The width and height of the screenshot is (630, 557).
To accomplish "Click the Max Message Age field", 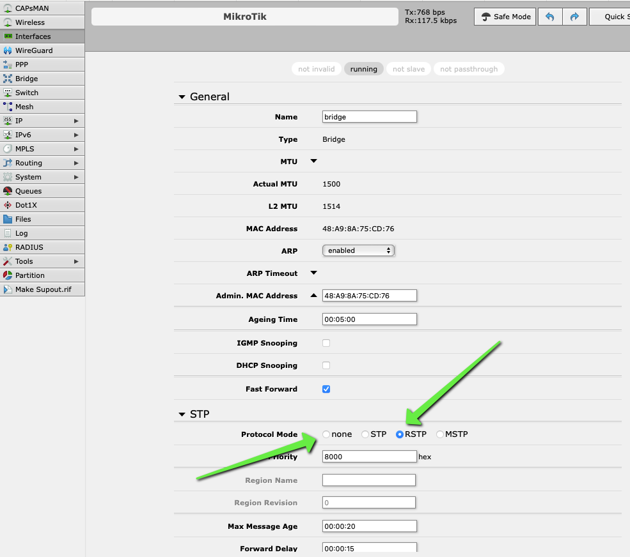I will point(370,526).
